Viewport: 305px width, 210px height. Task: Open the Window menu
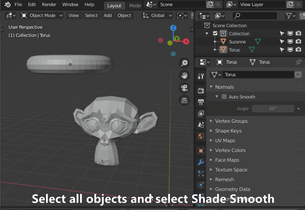[x=70, y=4]
